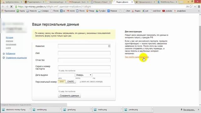Image resolution: width=201 pixels, height=113 pixels.
Task: Switch to the Входящие Gmail tab
Action: [x=79, y=2]
